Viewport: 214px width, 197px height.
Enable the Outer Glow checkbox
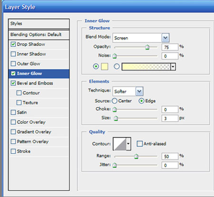(13, 64)
